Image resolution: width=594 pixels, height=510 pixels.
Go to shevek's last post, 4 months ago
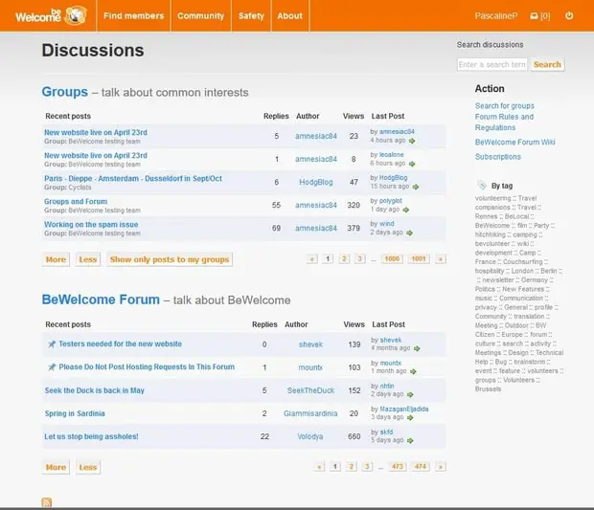(x=417, y=348)
